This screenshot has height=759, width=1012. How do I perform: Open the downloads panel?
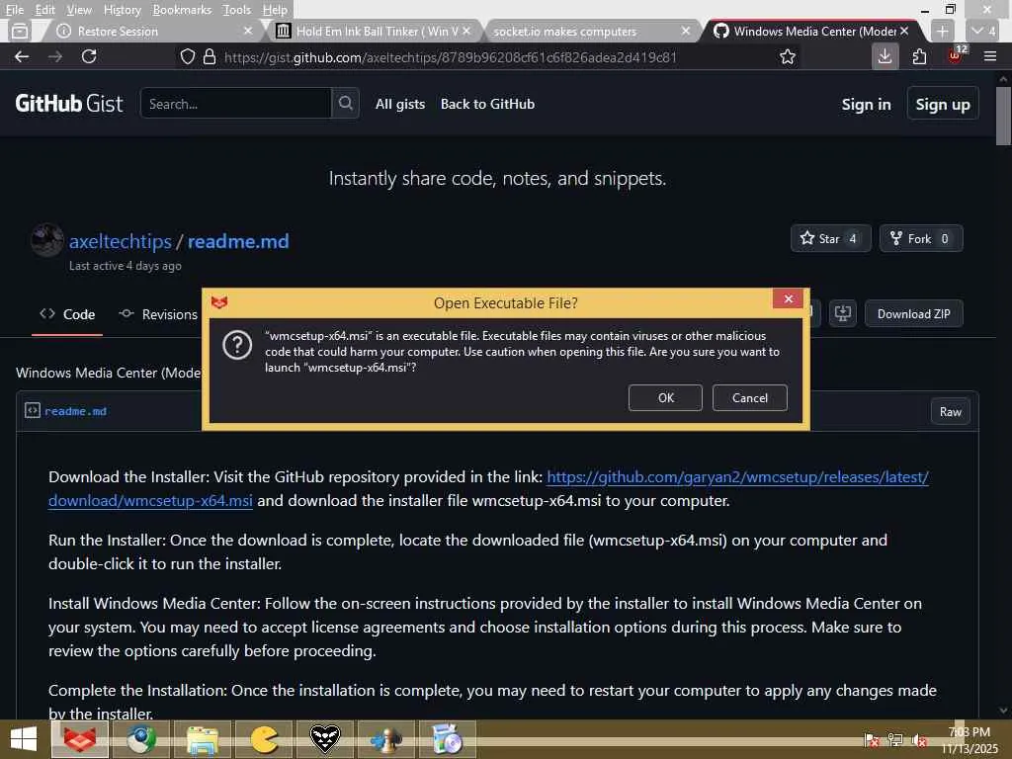click(x=885, y=56)
